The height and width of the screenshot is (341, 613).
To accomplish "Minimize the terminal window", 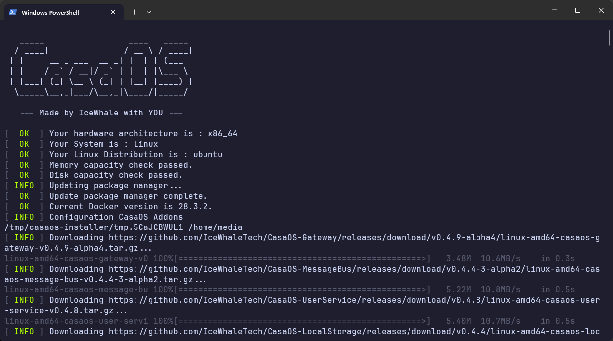I will pos(554,10).
